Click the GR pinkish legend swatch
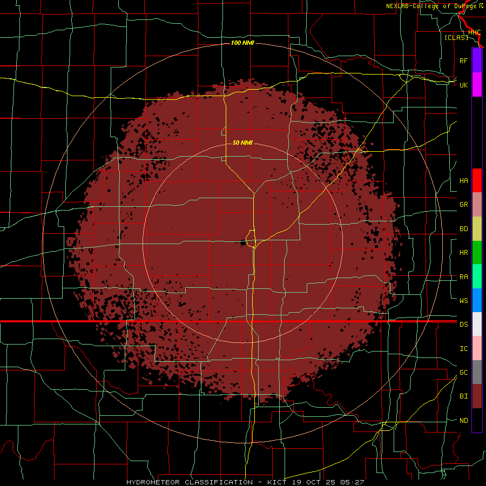486x486 pixels. click(477, 205)
